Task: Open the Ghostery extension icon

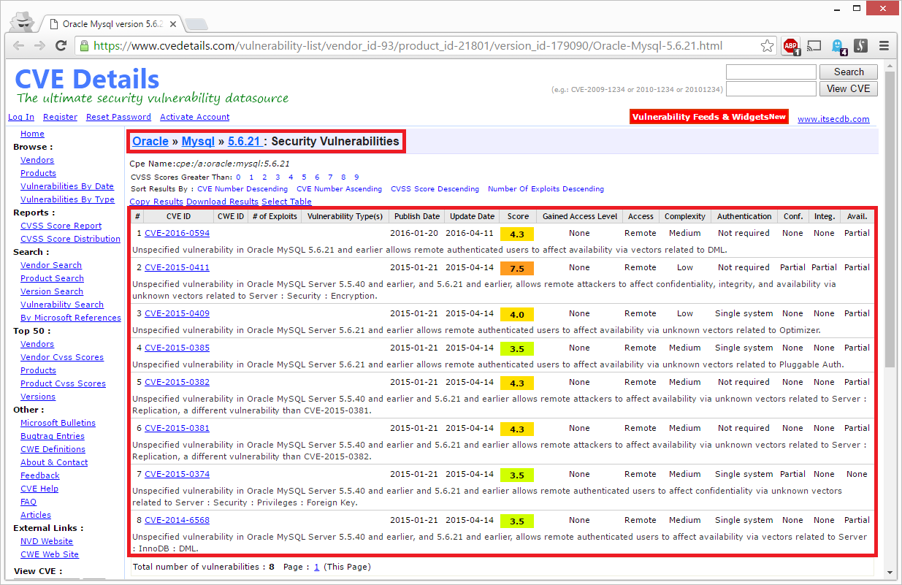Action: [x=838, y=46]
